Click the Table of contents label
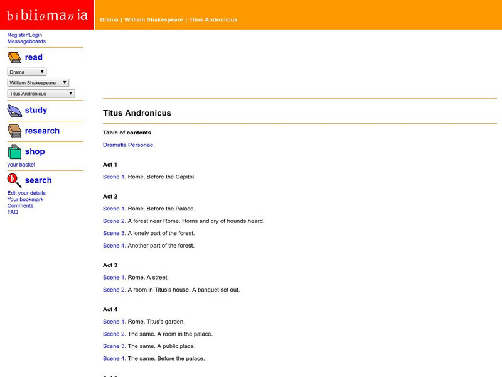 tap(127, 133)
